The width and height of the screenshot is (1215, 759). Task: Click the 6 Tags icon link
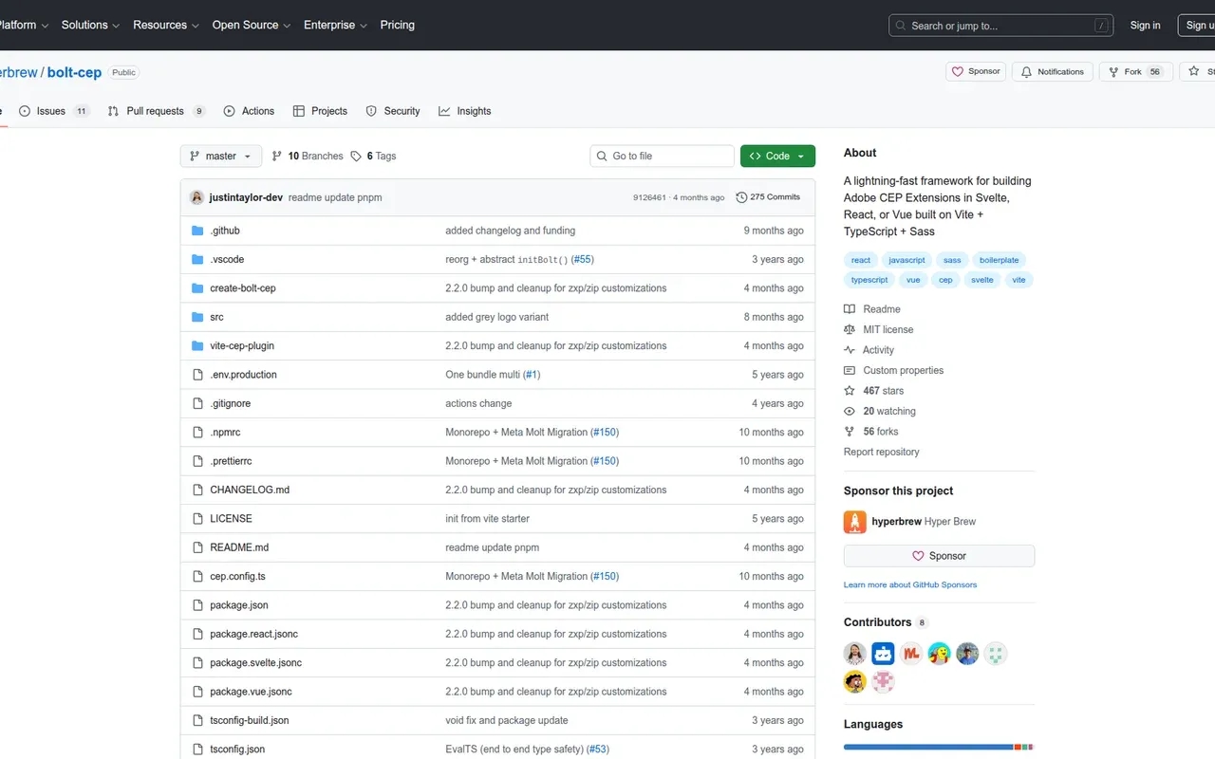(x=356, y=157)
